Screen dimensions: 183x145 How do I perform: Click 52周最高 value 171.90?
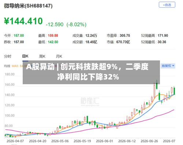(163, 36)
